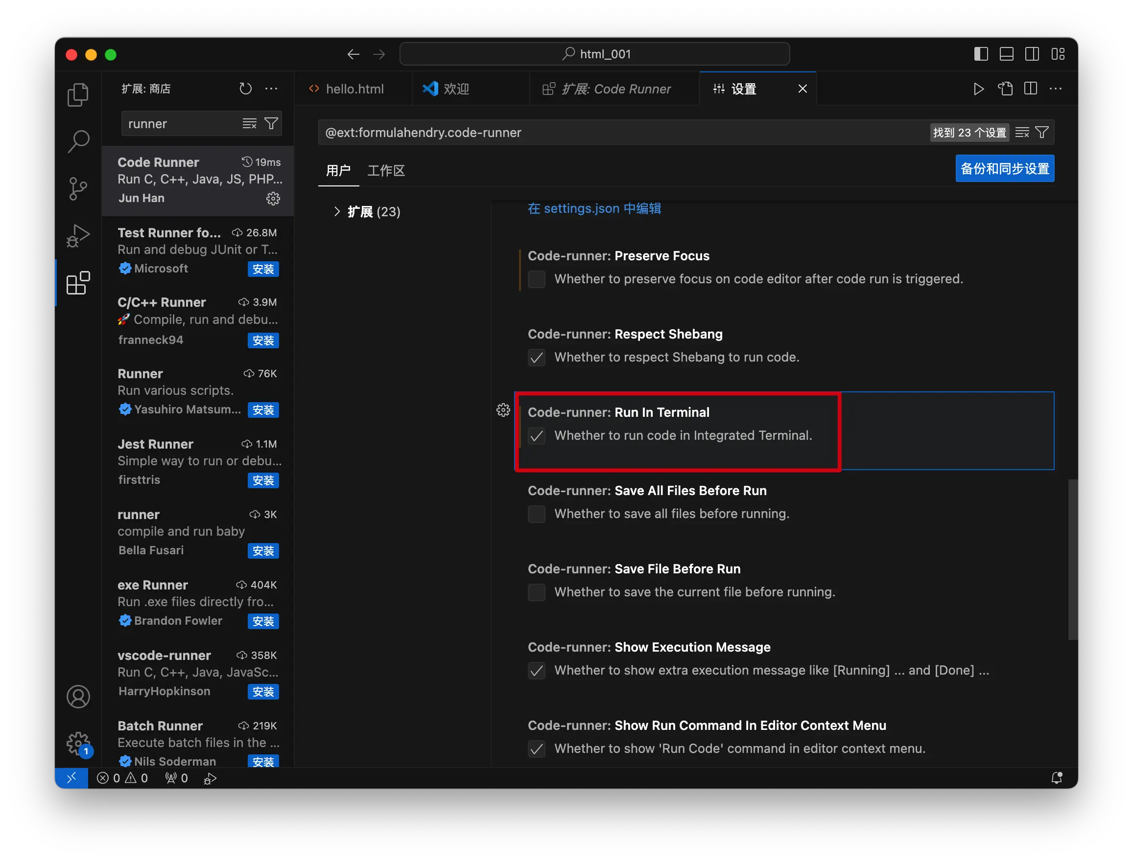Click debug run icon in status bar
Screen dimensions: 1133x861
(210, 778)
